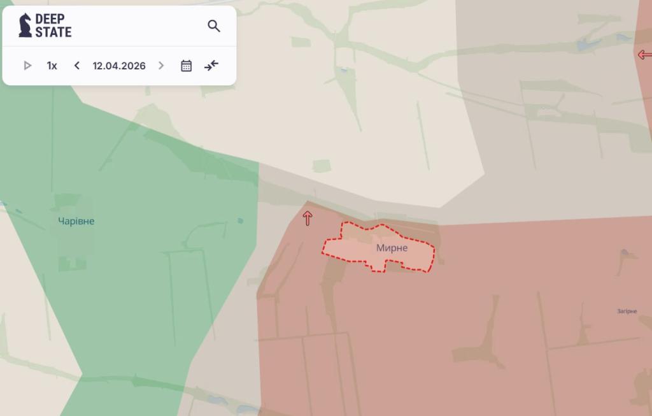Click the green shaded liberated territory zone
This screenshot has height=416, width=652.
pos(127,287)
